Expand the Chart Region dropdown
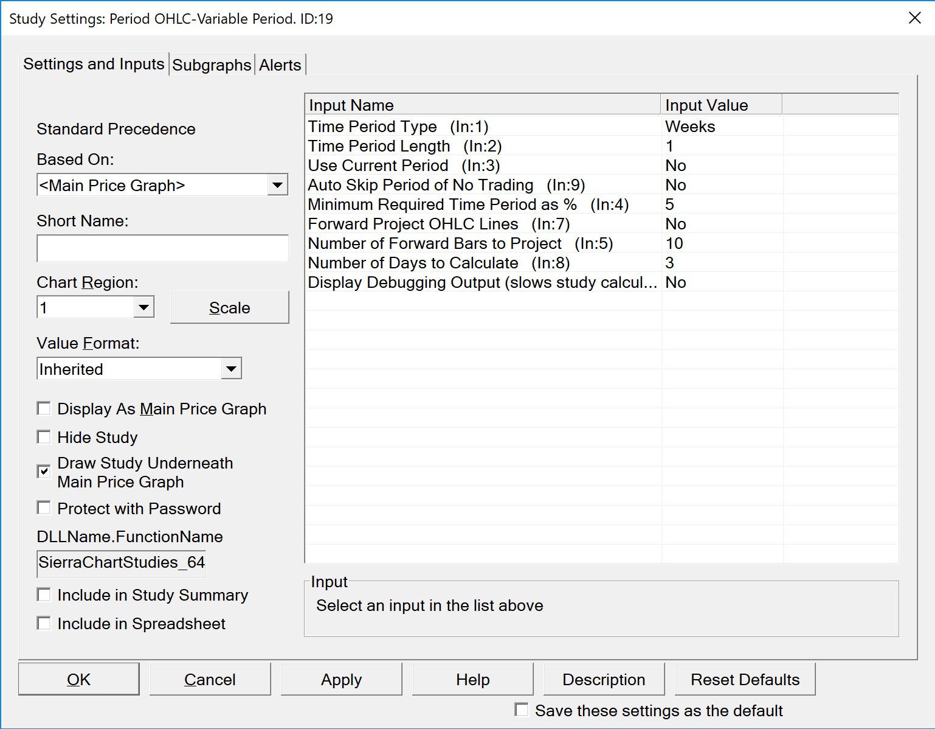Viewport: 935px width, 729px height. tap(143, 307)
